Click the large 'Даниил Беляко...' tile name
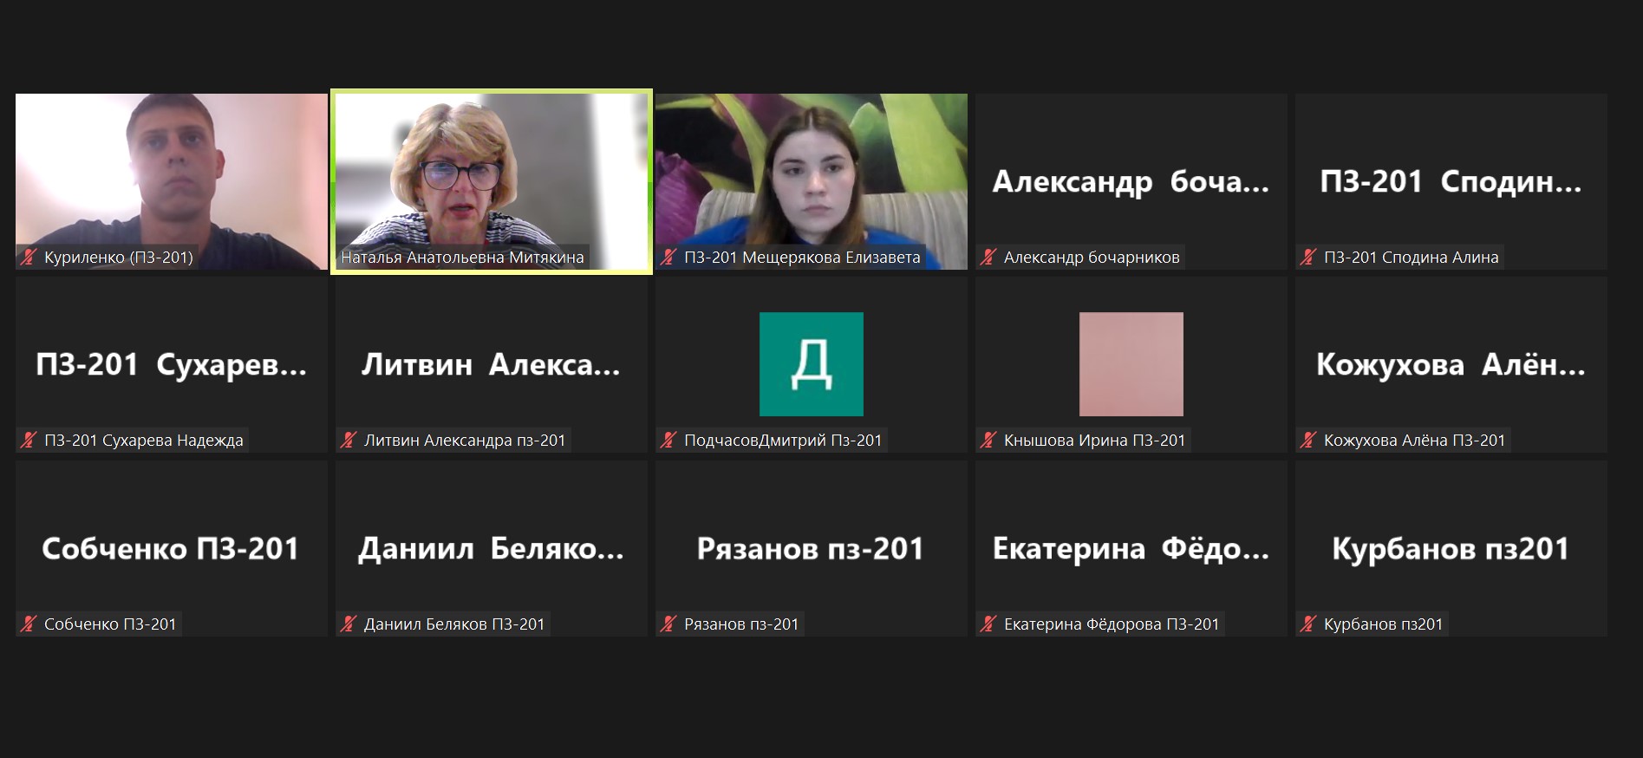 [x=491, y=548]
